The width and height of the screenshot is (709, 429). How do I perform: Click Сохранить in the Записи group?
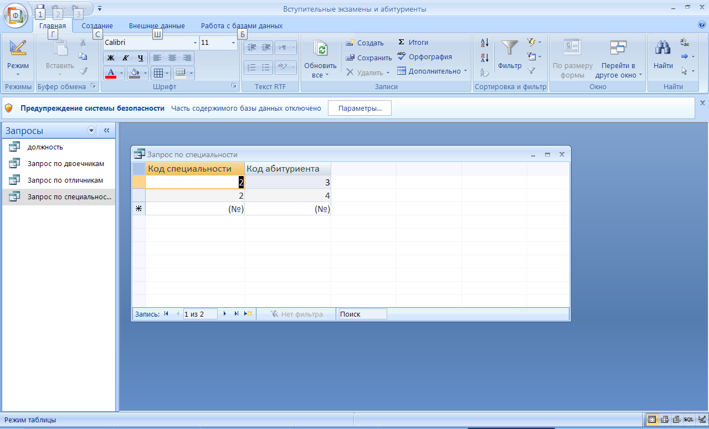point(368,58)
